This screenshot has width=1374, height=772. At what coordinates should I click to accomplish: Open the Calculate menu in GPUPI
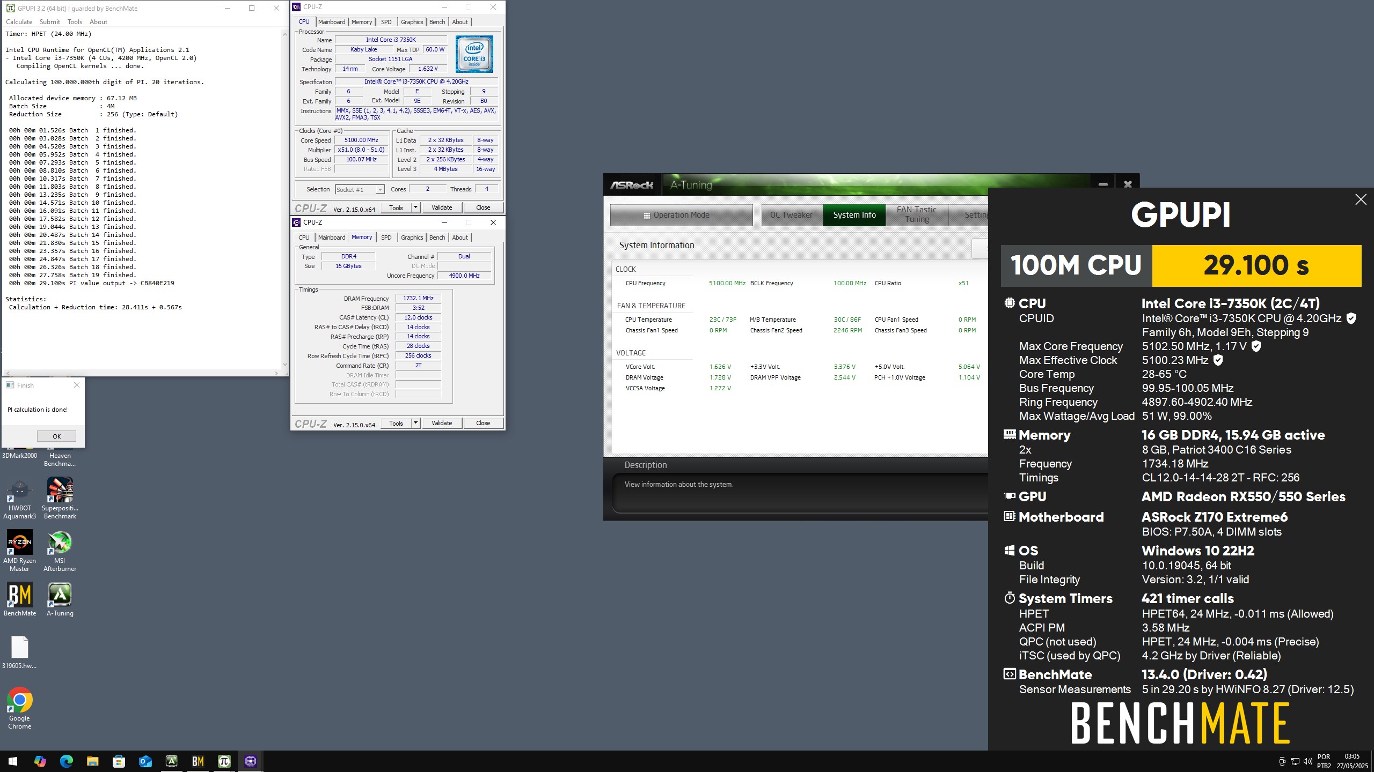click(x=19, y=22)
